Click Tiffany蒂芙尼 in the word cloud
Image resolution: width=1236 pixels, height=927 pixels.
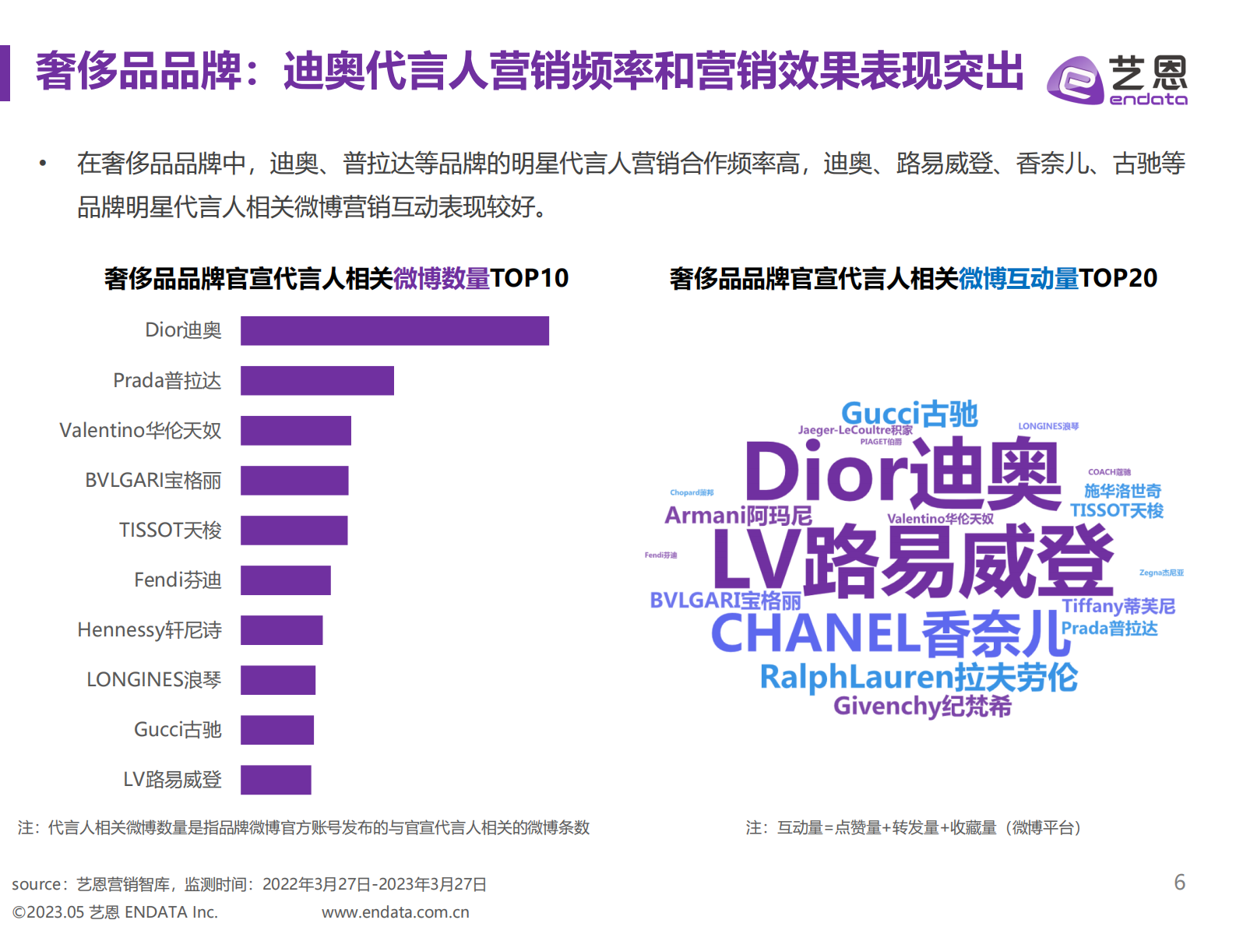click(x=1118, y=606)
